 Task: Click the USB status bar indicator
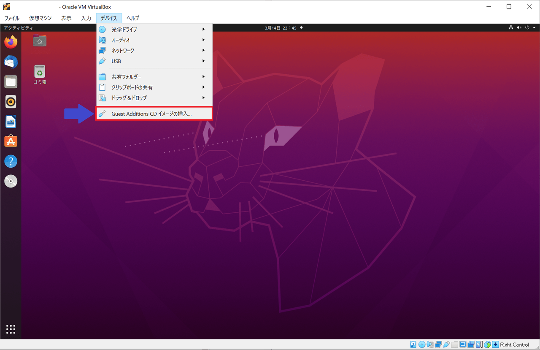coord(446,345)
